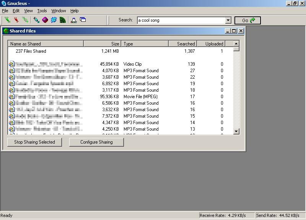Click the Go search button
Image resolution: width=306 pixels, height=220 pixels.
click(x=247, y=20)
